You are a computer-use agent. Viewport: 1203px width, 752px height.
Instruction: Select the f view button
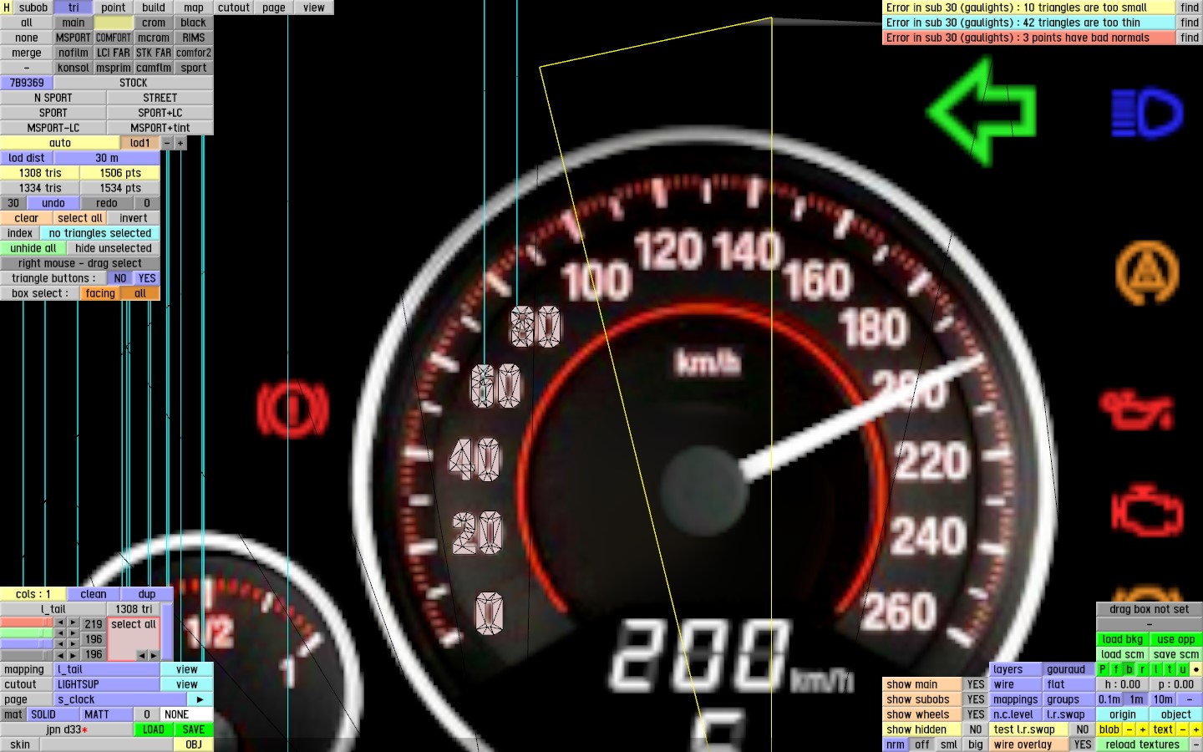(x=1116, y=669)
